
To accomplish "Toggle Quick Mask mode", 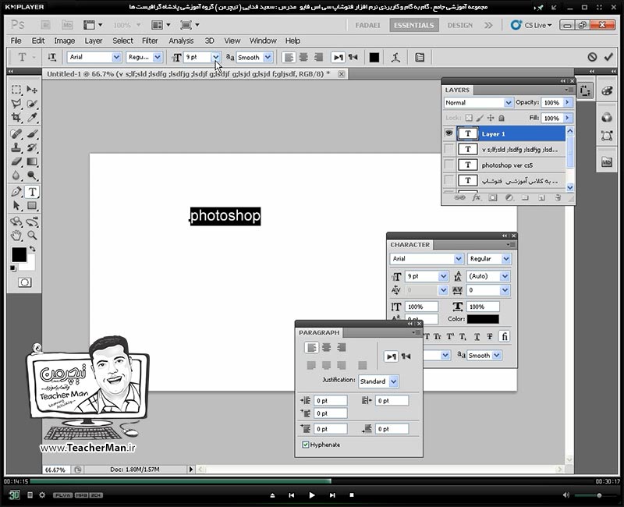I will tap(24, 282).
